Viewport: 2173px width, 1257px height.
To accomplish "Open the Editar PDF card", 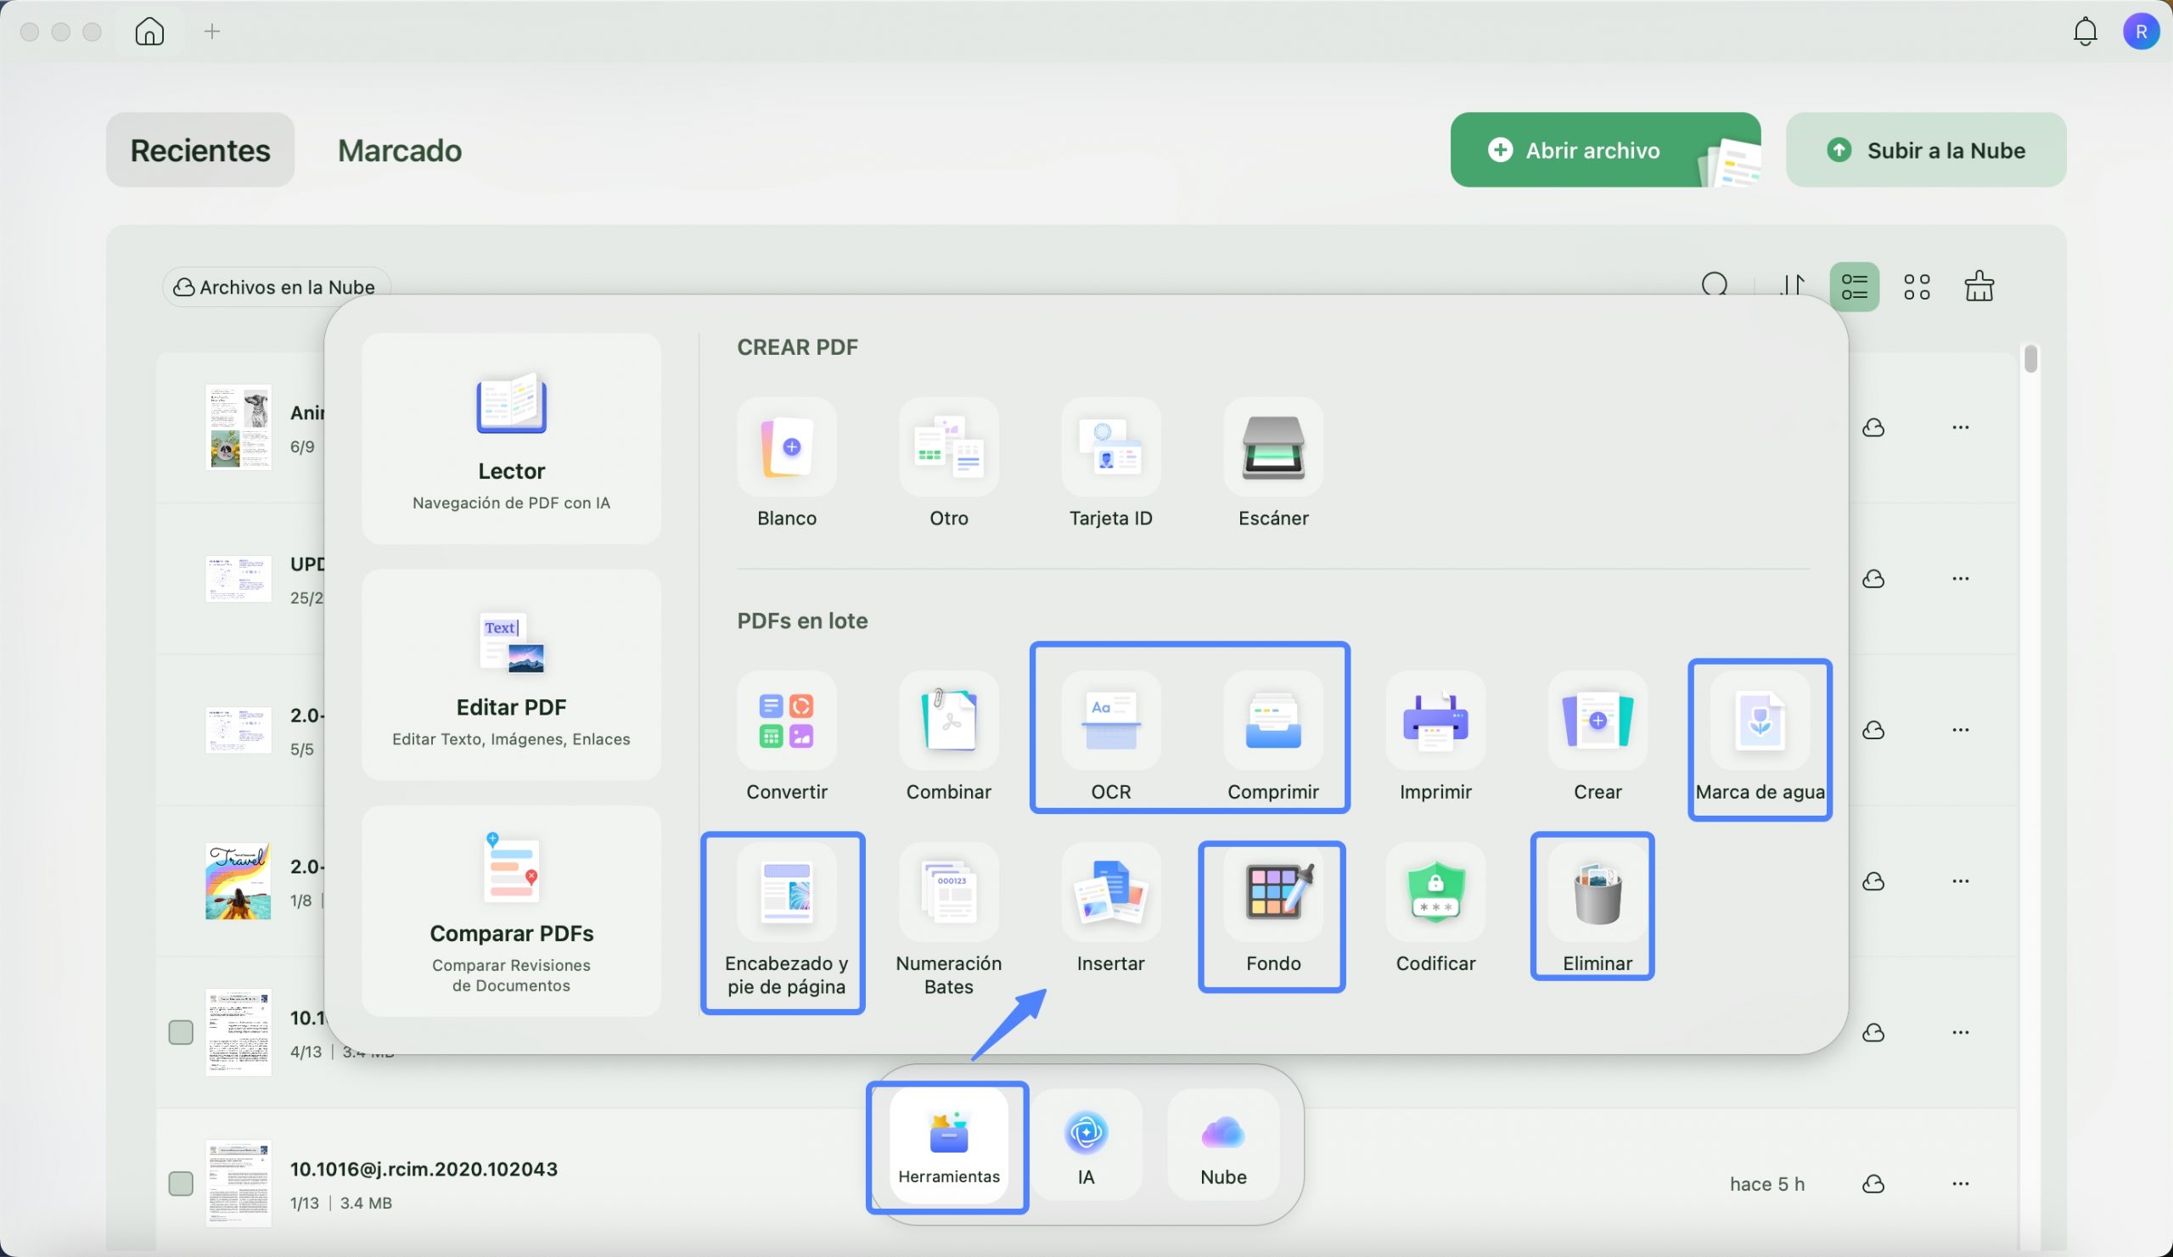I will pyautogui.click(x=511, y=674).
